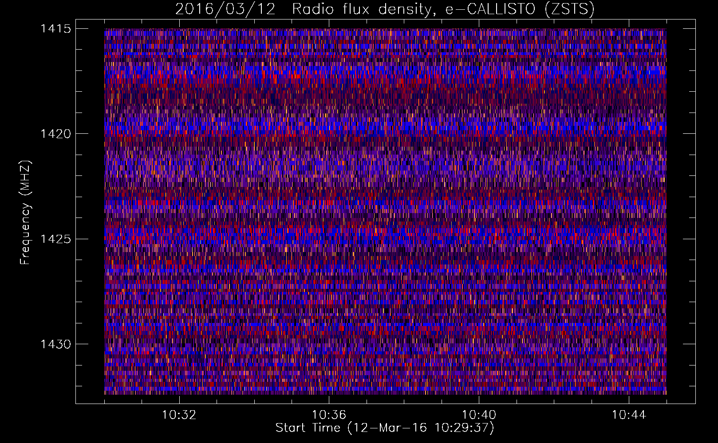Screen dimensions: 718x443
Task: Select the 1420 frequency axis label
Action: point(55,134)
